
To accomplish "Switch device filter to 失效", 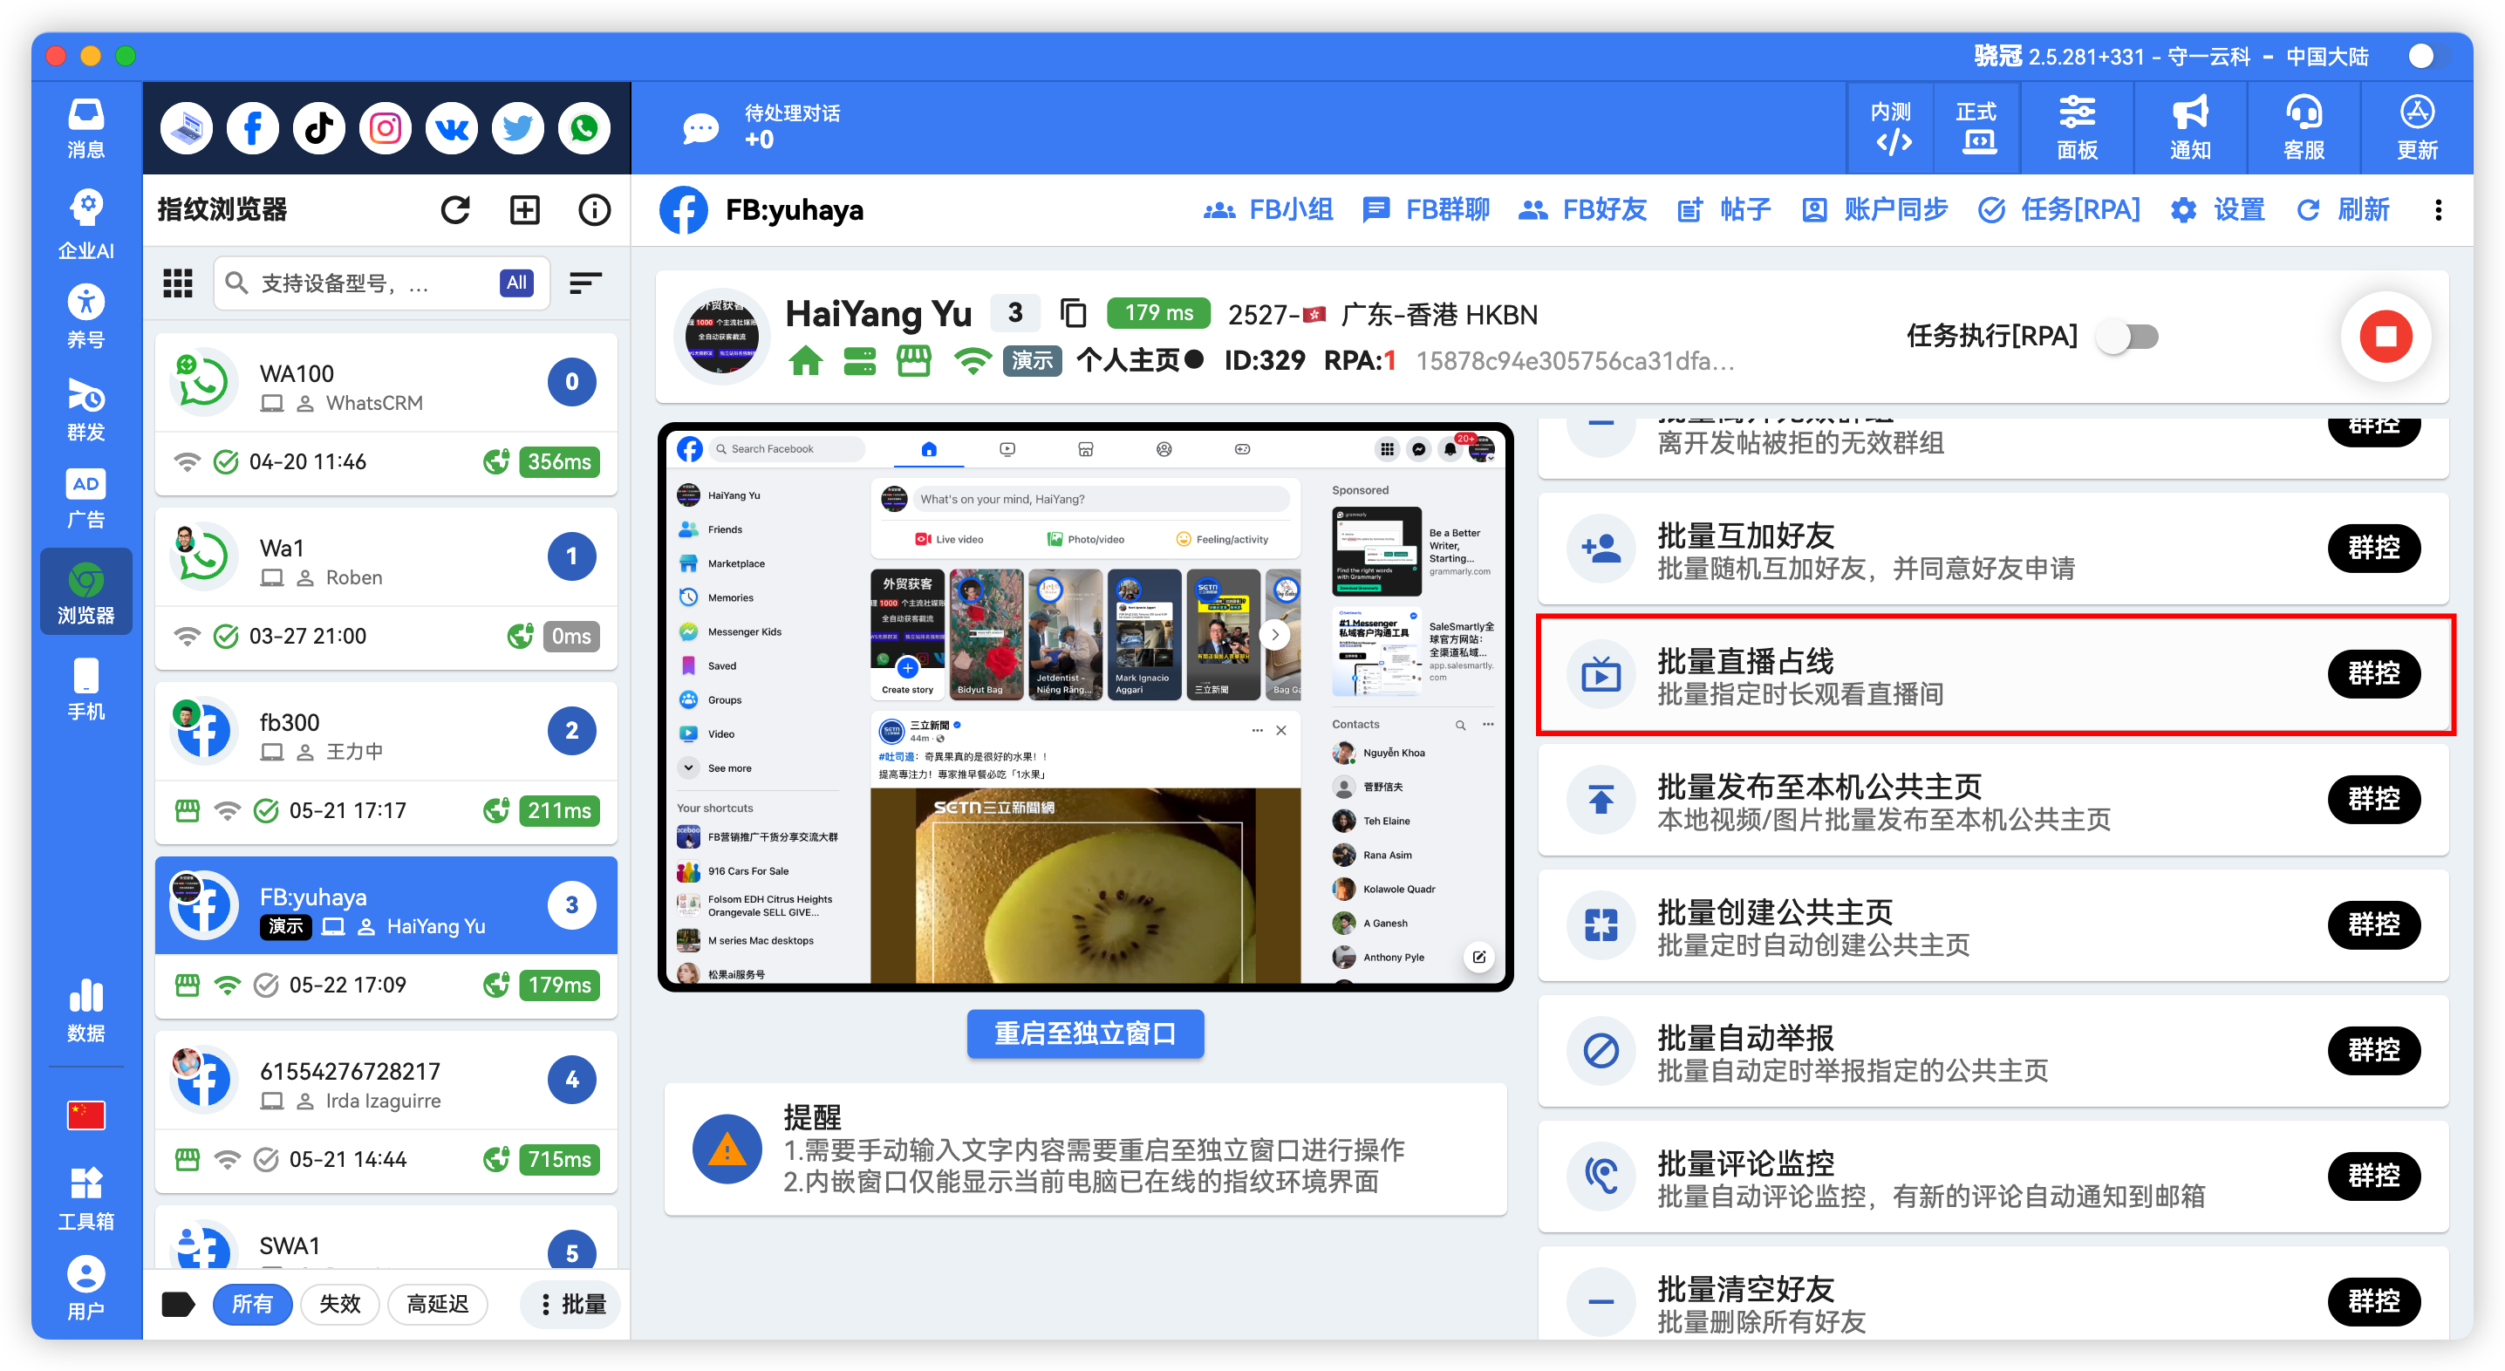I will [339, 1304].
